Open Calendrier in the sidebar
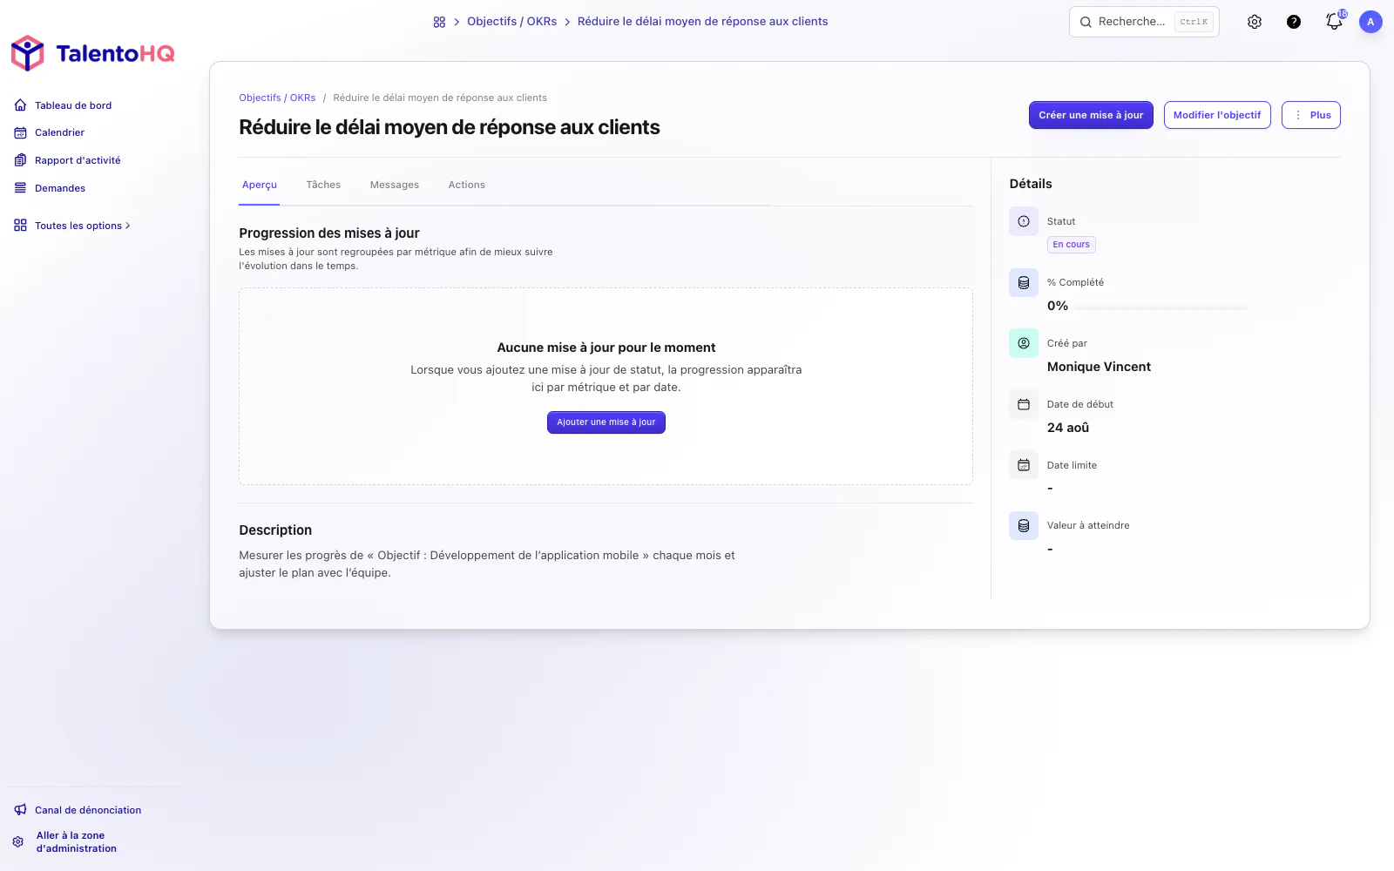Screen dimensions: 1394x871 tap(59, 132)
